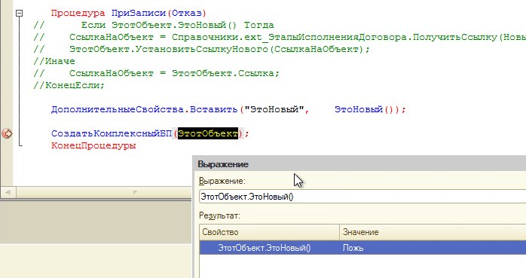Click the breakpoint arrow marker in gutter
The image size is (526, 278).
pyautogui.click(x=7, y=133)
